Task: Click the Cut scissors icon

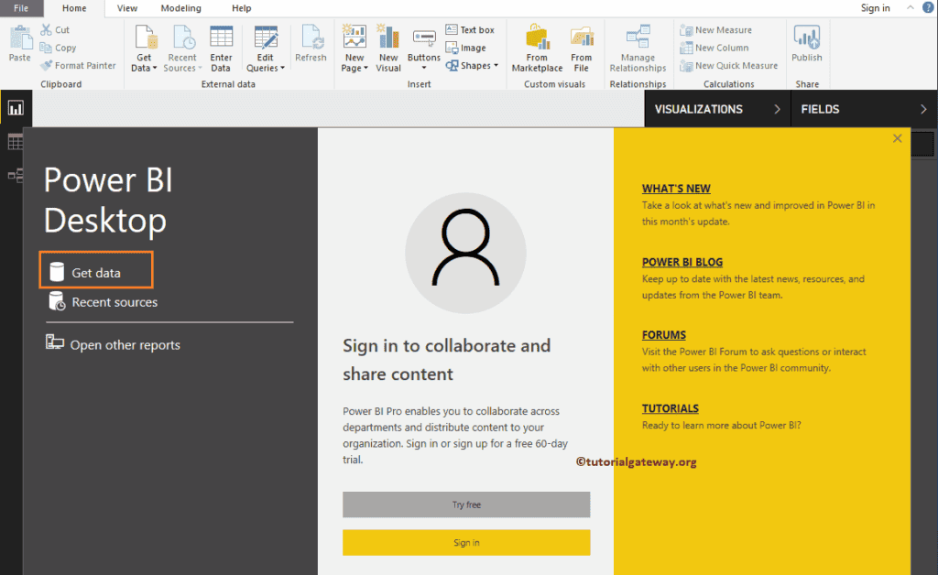Action: [46, 29]
